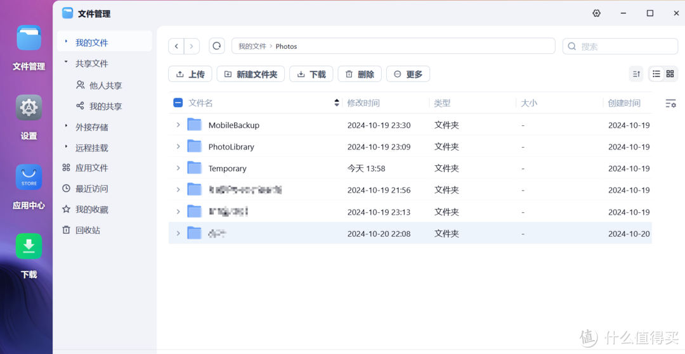Open the App Center STORE icon
The width and height of the screenshot is (685, 354).
29,177
